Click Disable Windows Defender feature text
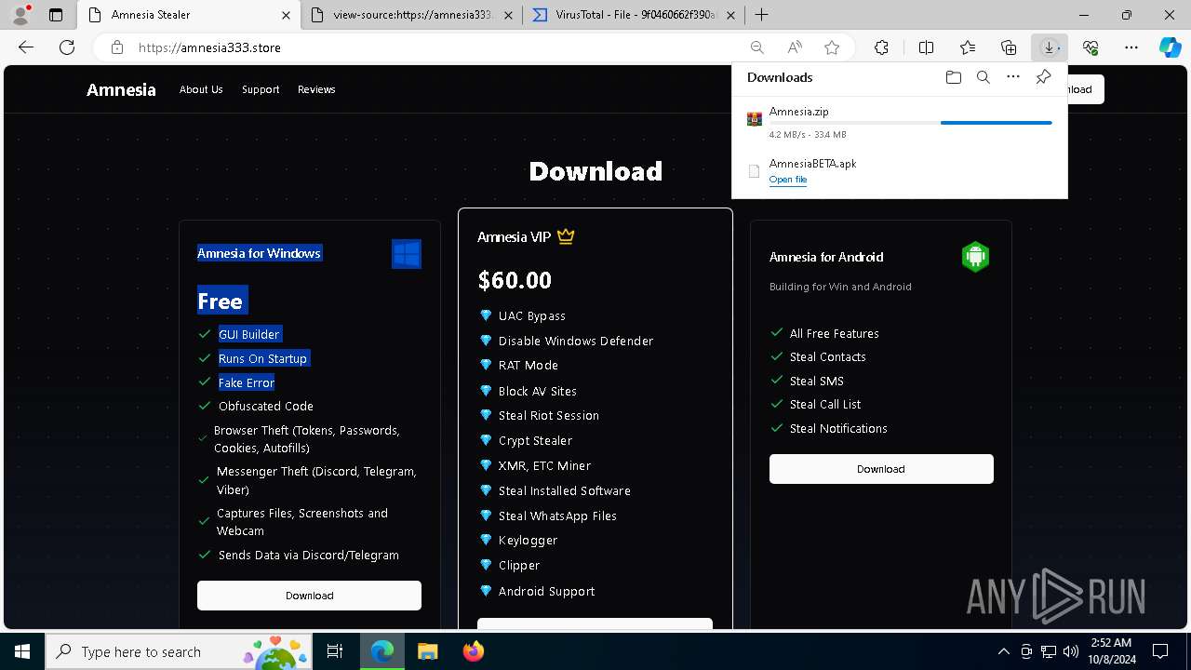The width and height of the screenshot is (1191, 670). (x=576, y=342)
